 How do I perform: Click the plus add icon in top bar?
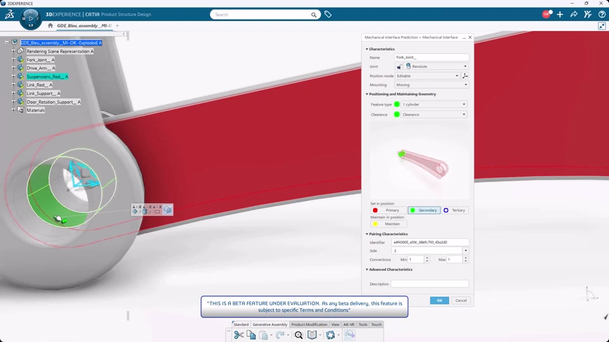pos(560,15)
